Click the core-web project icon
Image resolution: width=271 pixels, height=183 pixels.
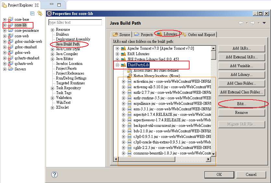10,36
